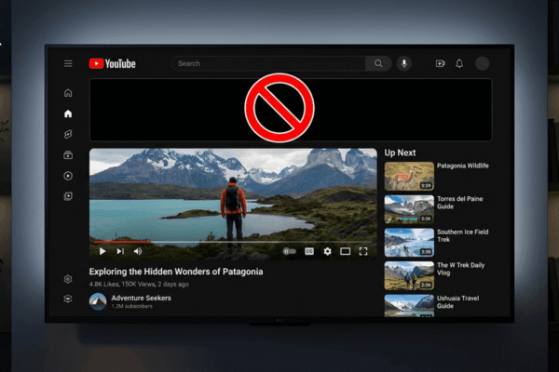Click the video progress bar
Image resolution: width=559 pixels, height=372 pixels.
point(233,242)
